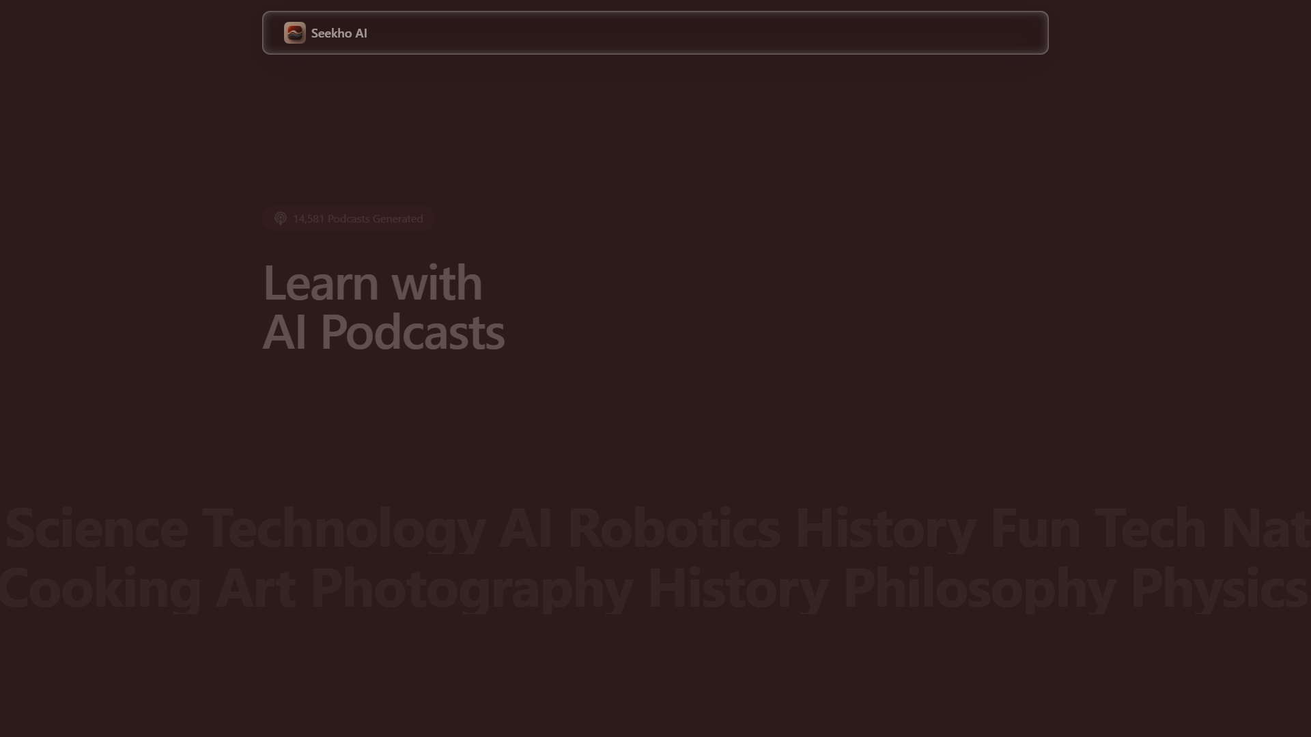Viewport: 1311px width, 737px height.
Task: Select the 14,581 Podcasts Generated badge text
Action: point(358,218)
